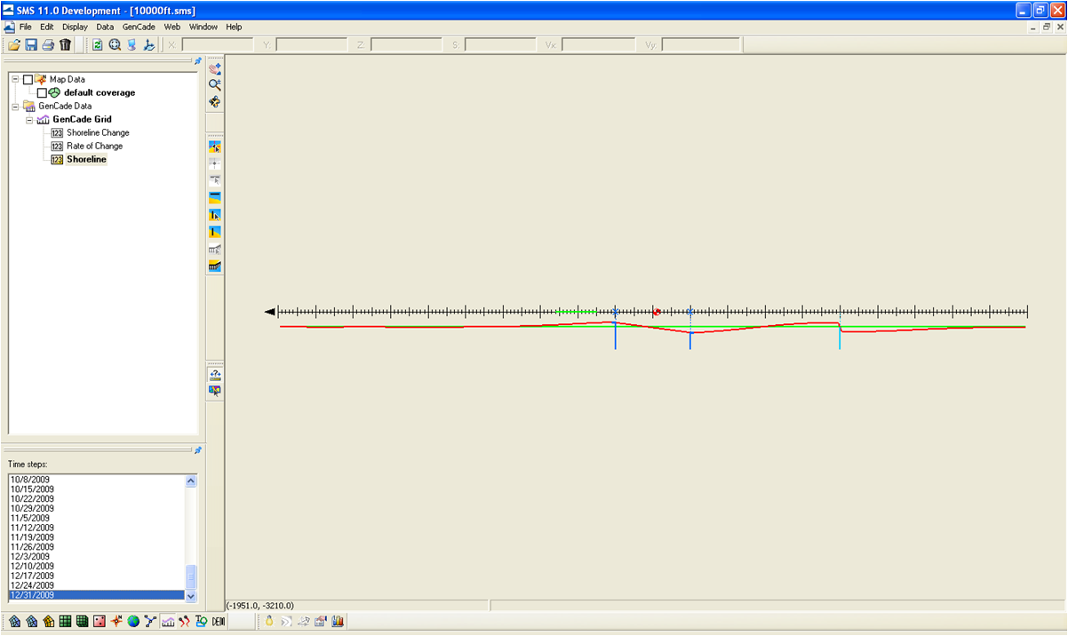Select the 12/17/2009 time step
Image resolution: width=1068 pixels, height=636 pixels.
[x=32, y=576]
